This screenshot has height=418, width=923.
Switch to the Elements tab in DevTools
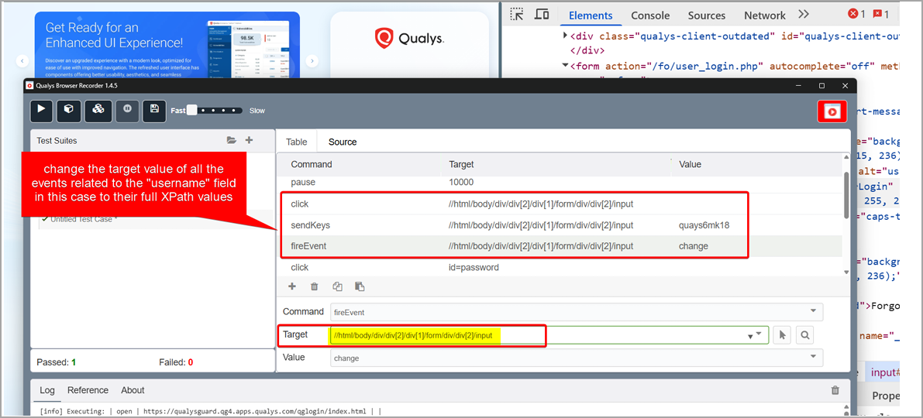[591, 15]
